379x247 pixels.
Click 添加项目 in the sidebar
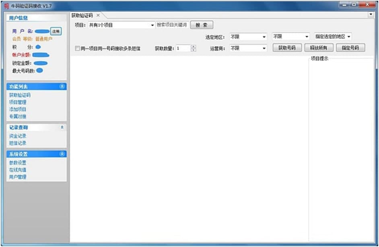click(x=18, y=109)
